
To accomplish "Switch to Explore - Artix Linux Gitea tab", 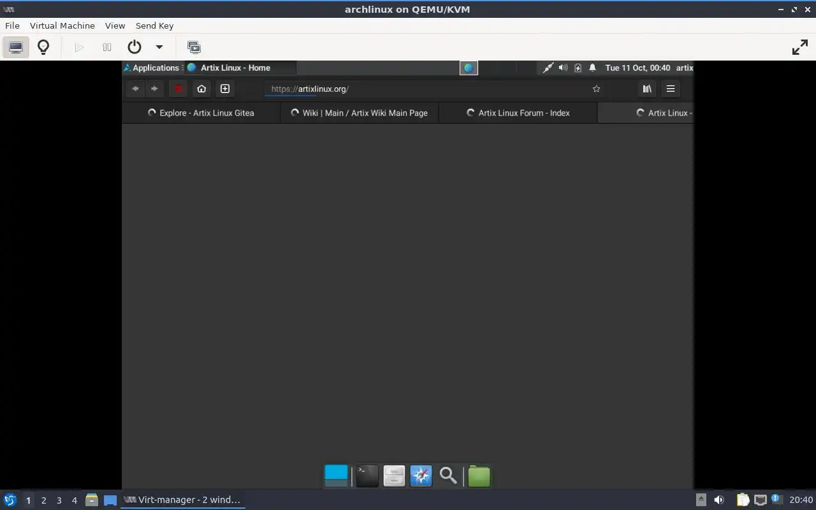I will pyautogui.click(x=201, y=113).
